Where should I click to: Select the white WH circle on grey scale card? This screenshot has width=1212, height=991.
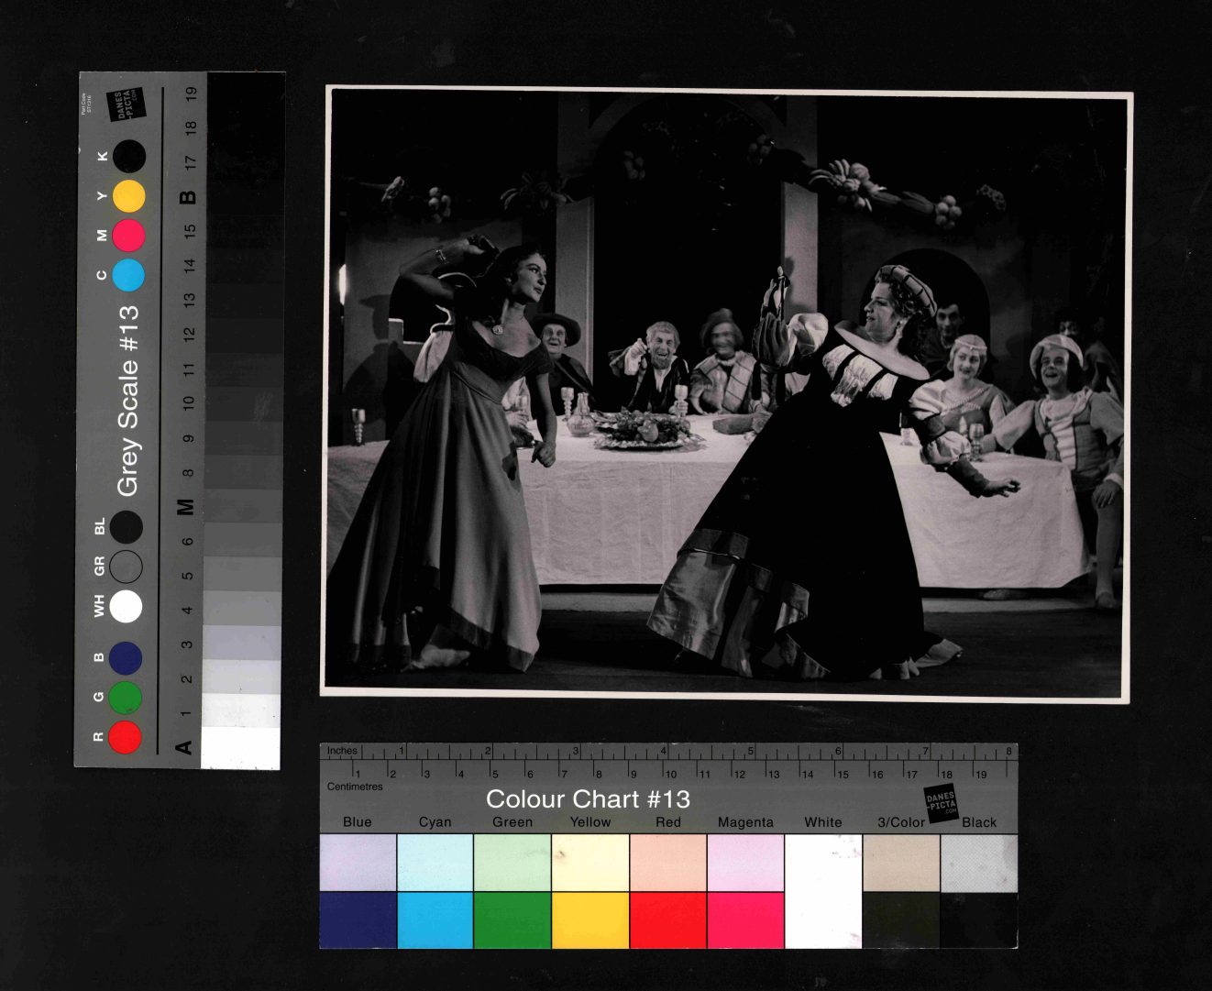pyautogui.click(x=126, y=606)
